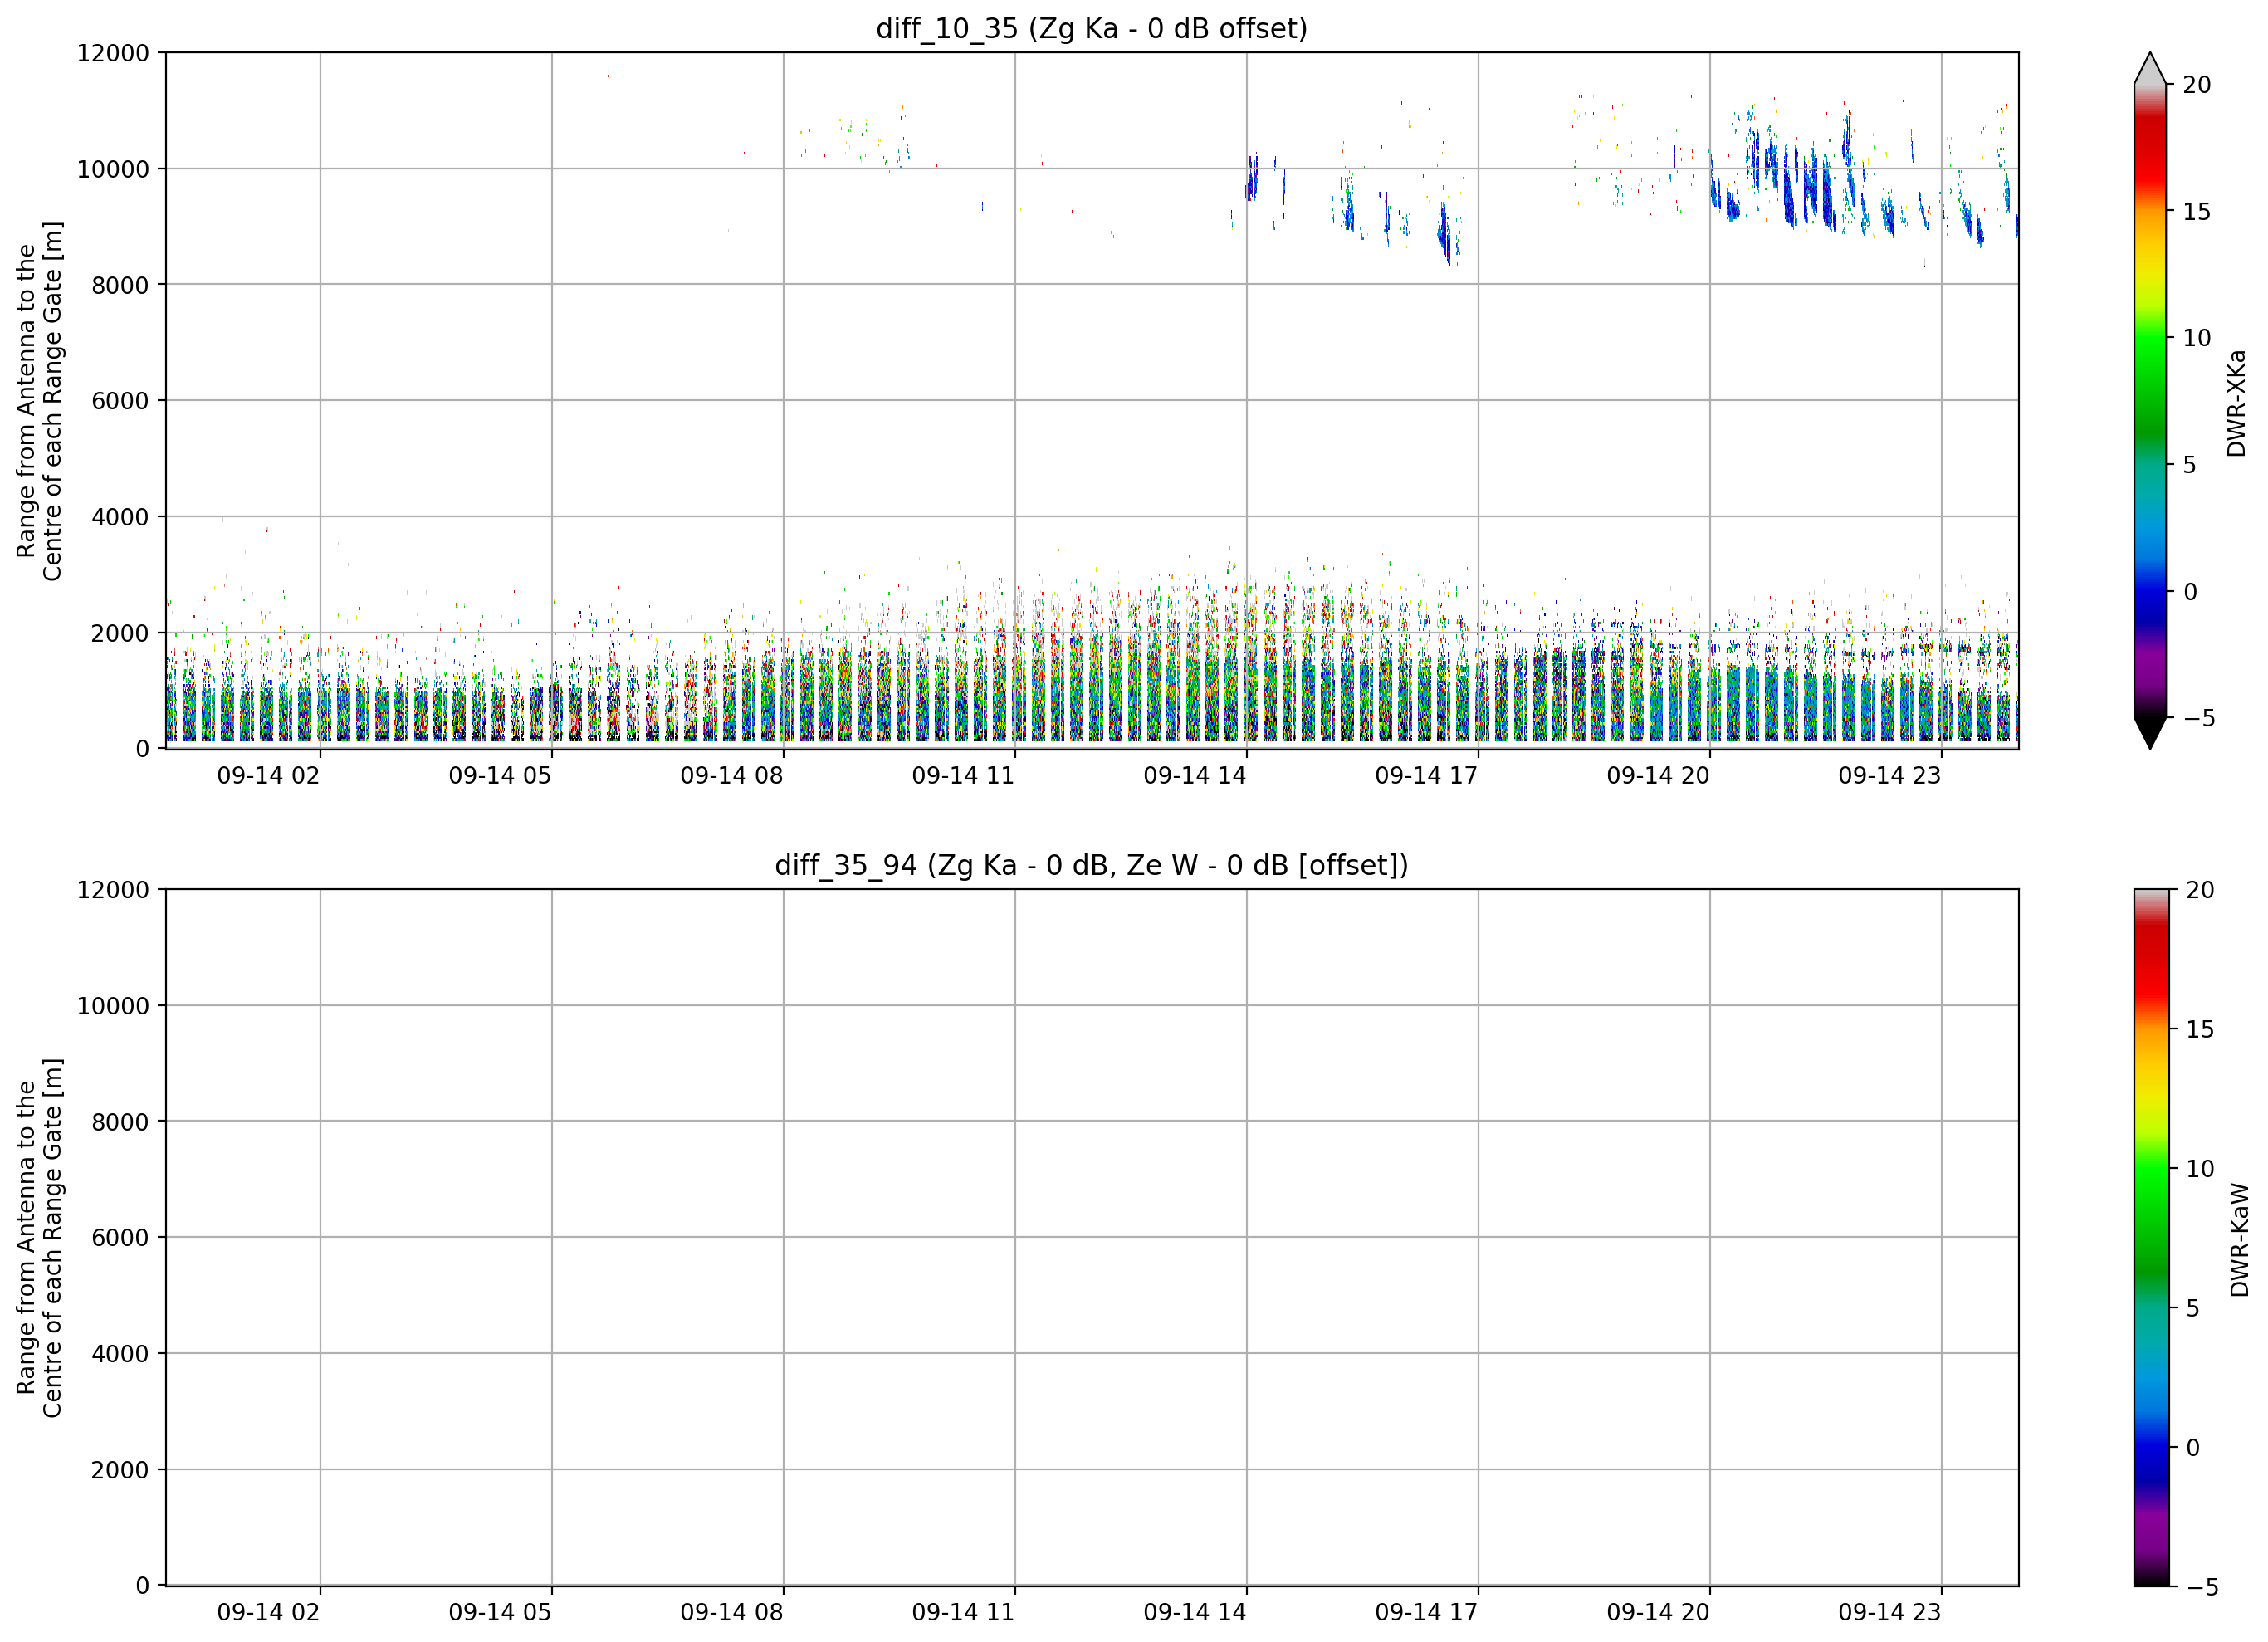Click the gray upper extend arrow on the DWR-XKa colorbar
The image size is (2268, 1642).
(x=2150, y=68)
